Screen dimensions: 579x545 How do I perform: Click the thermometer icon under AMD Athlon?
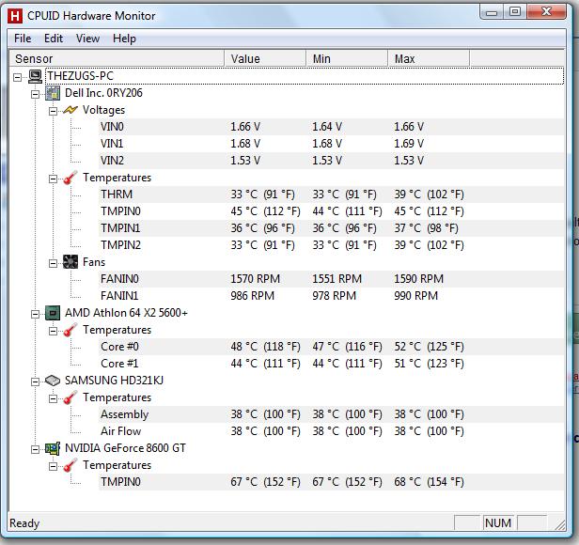[x=70, y=330]
